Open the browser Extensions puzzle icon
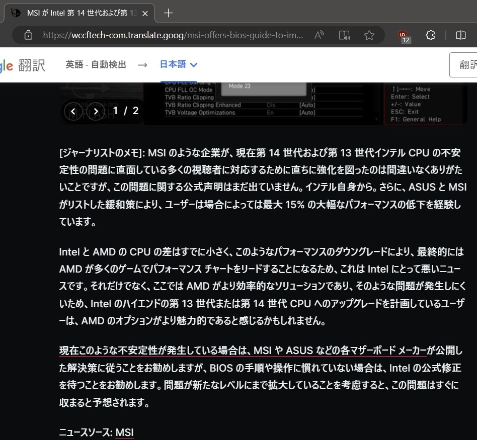 pyautogui.click(x=430, y=35)
